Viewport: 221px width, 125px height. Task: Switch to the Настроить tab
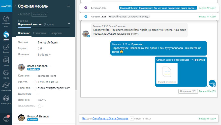[x=56, y=33]
